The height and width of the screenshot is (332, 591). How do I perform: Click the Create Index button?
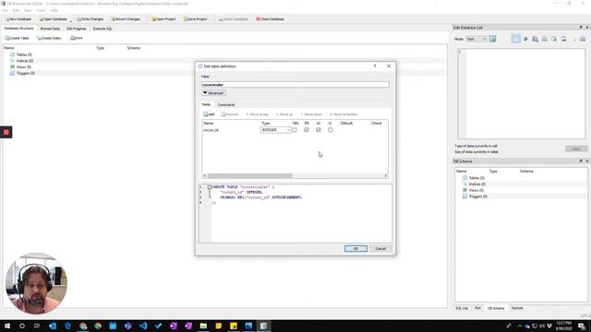[x=49, y=38]
